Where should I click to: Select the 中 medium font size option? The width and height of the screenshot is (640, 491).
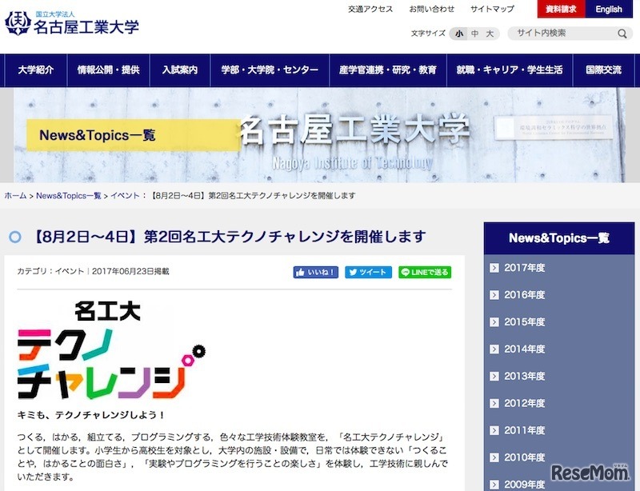pos(474,34)
